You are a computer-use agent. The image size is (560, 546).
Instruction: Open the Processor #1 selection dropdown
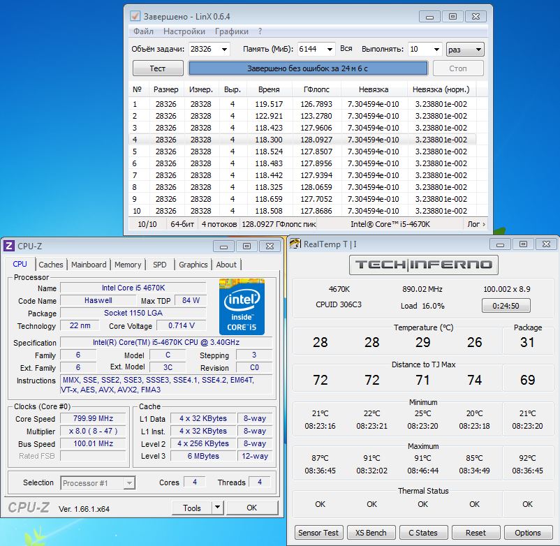coord(129,483)
